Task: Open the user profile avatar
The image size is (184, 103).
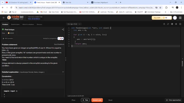Action: click(175, 18)
